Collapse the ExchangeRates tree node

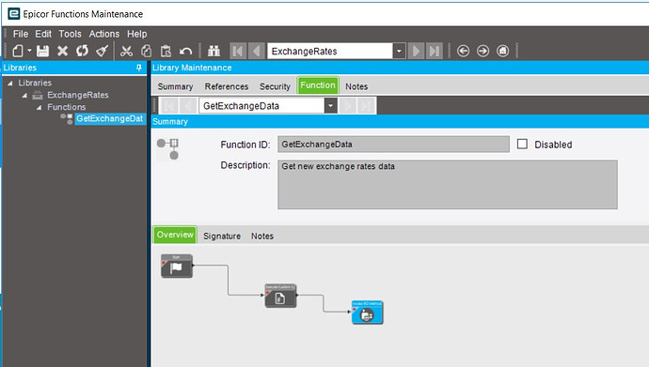(x=24, y=96)
